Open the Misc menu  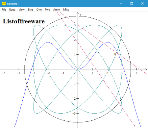point(66,10)
